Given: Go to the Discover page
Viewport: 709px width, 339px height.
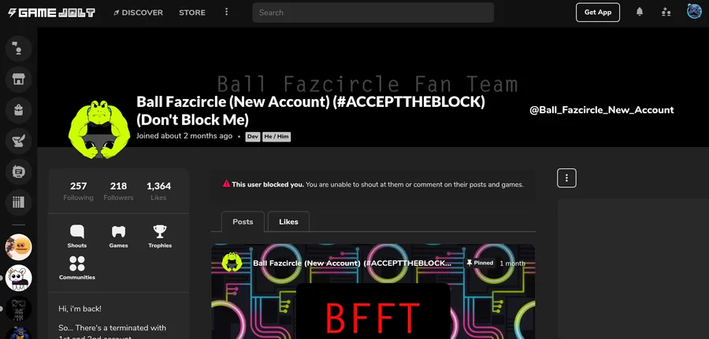Looking at the screenshot, I should (138, 13).
